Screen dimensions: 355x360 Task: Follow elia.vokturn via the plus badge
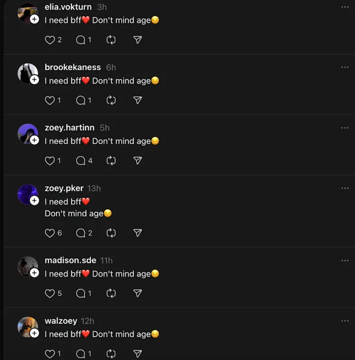pyautogui.click(x=34, y=19)
